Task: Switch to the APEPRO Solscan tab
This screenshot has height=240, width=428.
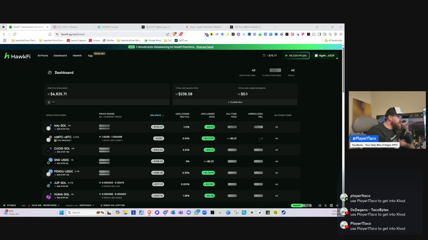Action: click(x=116, y=27)
